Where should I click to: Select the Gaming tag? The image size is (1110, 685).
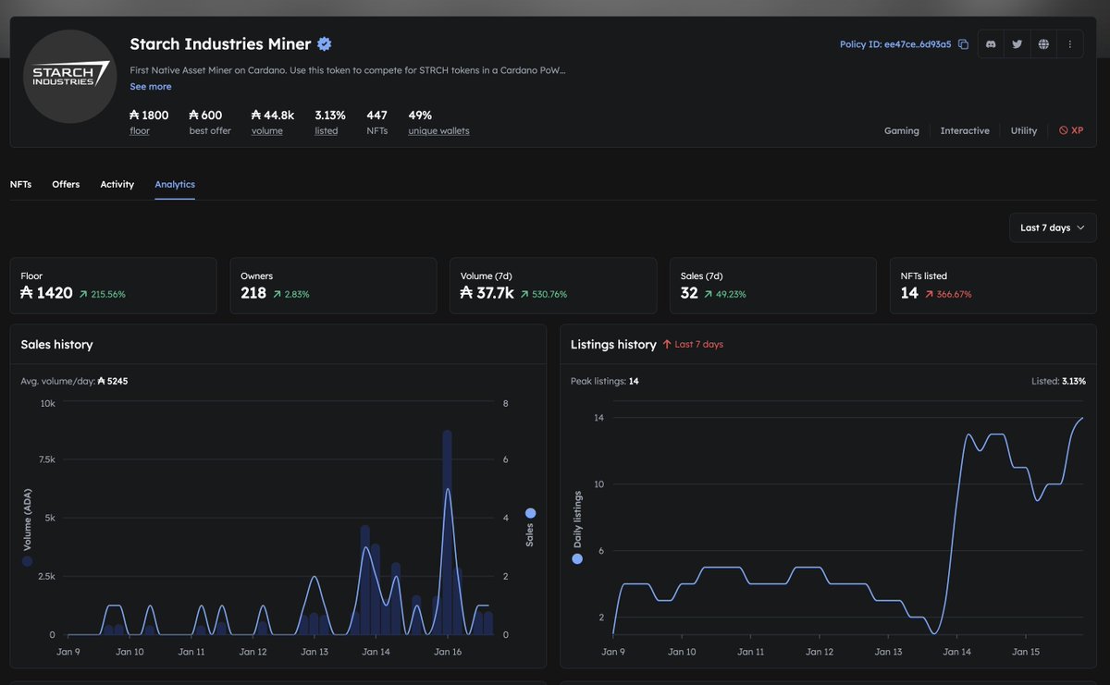point(902,130)
